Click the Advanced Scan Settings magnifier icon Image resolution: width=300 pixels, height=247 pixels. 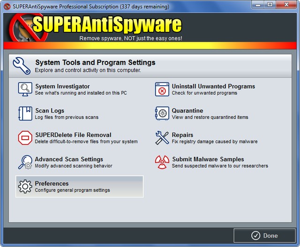click(x=25, y=162)
